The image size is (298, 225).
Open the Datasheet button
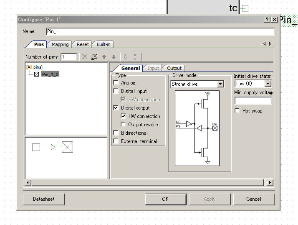[x=44, y=199]
